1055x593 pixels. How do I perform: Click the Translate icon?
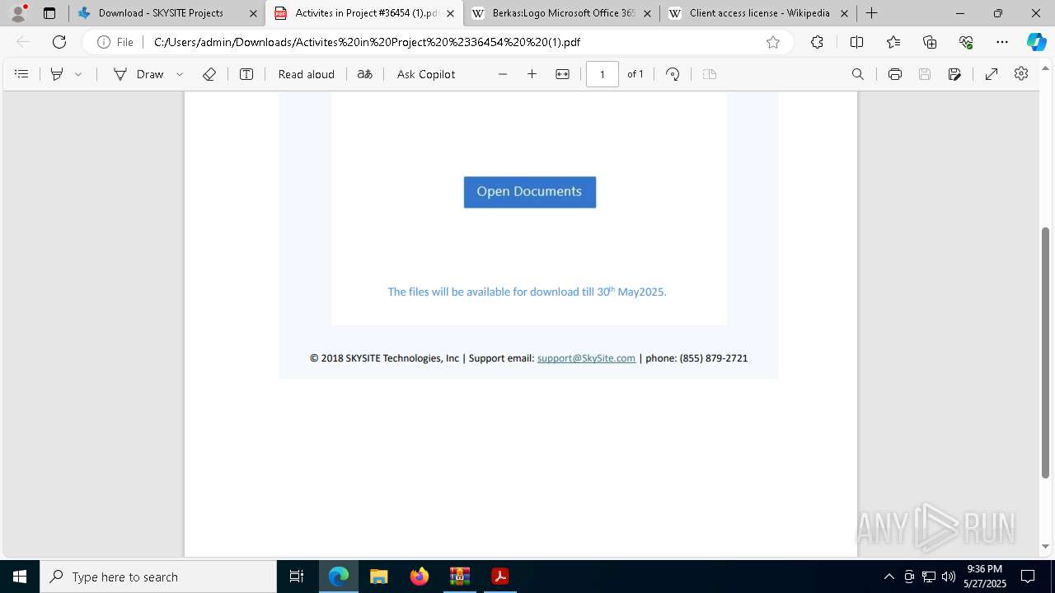pyautogui.click(x=364, y=74)
